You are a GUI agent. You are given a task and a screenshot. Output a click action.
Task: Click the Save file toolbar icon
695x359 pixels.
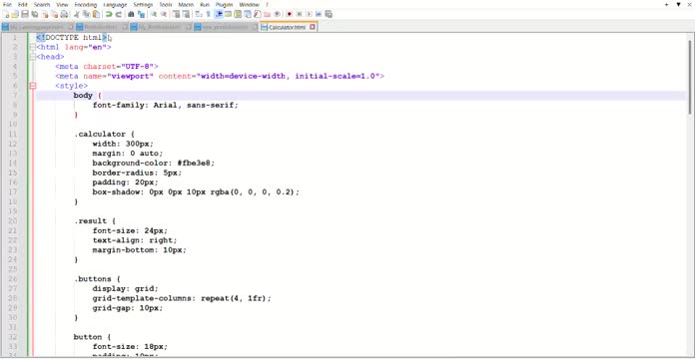coord(25,14)
